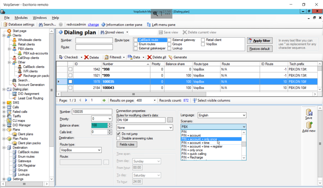Screen dimensions: 323x188
Task: Open the Help menu
Action: (x=55, y=18)
